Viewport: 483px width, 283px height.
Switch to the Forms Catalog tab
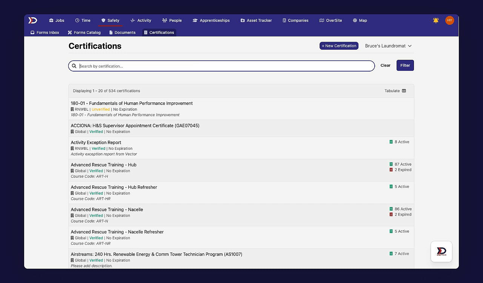pos(84,32)
